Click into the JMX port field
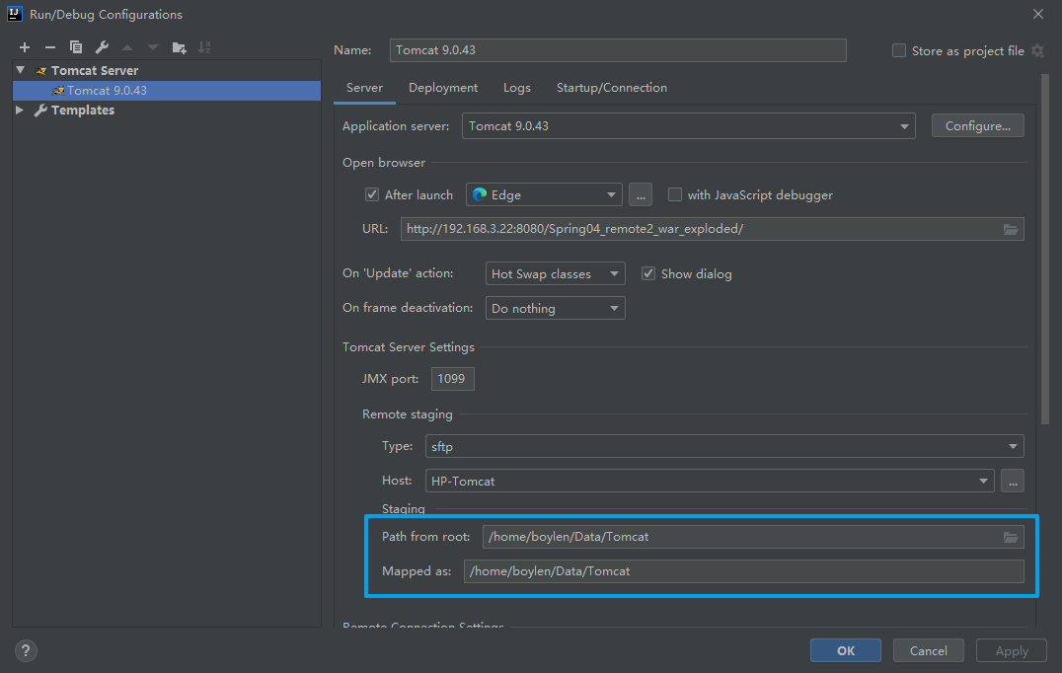 452,379
